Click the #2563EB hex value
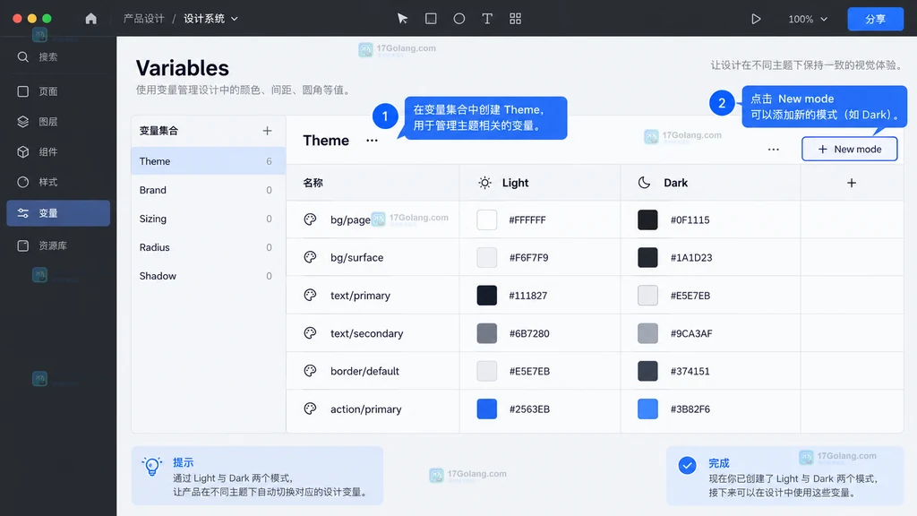917x516 pixels. pos(529,408)
